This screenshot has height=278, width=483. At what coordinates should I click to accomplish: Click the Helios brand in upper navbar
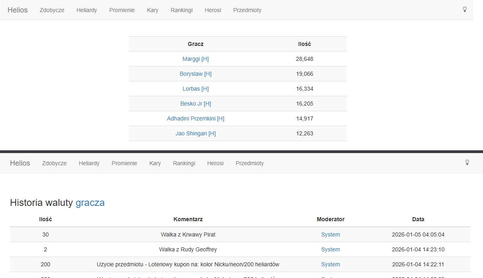17,10
